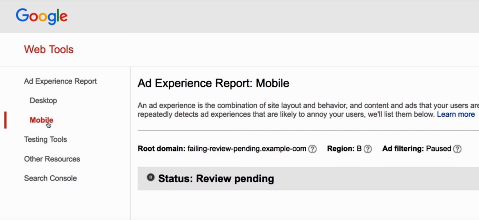Click the Ad filtering: Paused label
The height and width of the screenshot is (220, 479).
coord(416,149)
